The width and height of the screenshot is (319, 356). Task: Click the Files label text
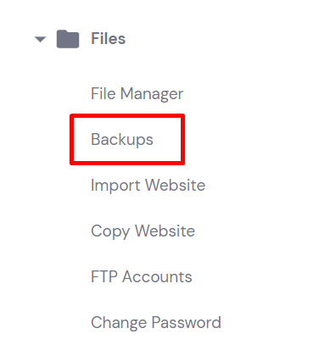(x=109, y=38)
